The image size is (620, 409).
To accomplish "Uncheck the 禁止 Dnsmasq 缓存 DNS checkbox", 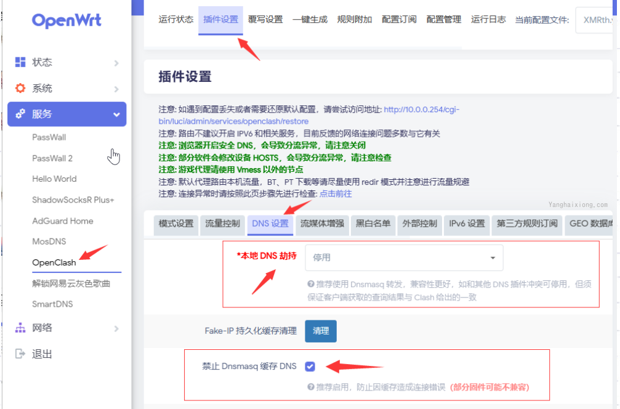I will point(310,366).
